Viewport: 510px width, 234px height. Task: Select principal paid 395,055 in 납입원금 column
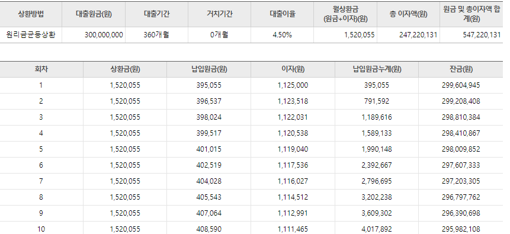(x=209, y=85)
